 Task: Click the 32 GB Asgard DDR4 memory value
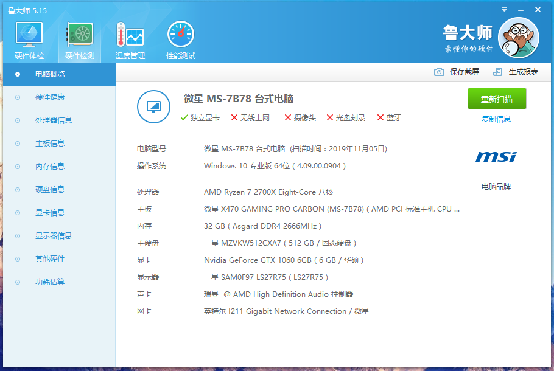point(262,226)
